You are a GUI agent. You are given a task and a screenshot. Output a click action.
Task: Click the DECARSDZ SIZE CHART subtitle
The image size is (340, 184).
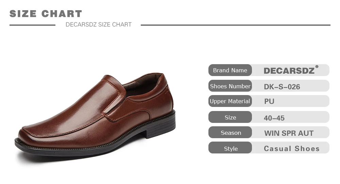(99, 24)
